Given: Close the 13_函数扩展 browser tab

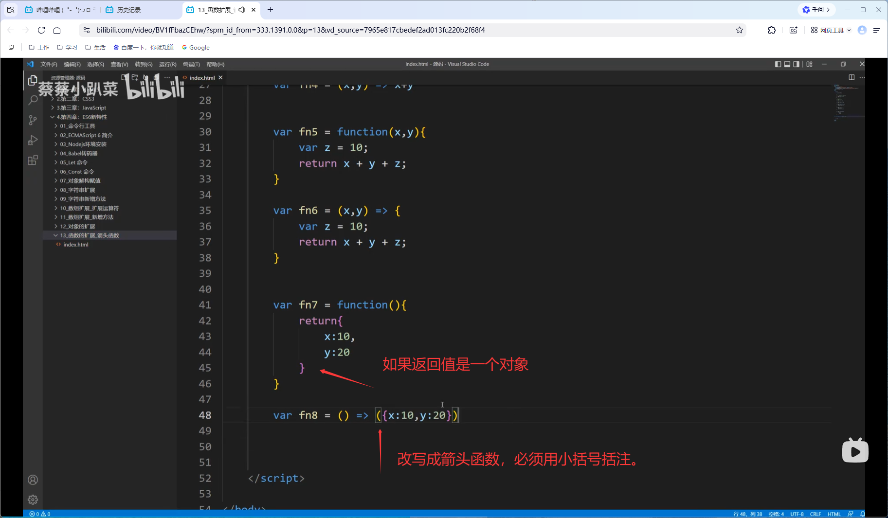Looking at the screenshot, I should (x=254, y=10).
